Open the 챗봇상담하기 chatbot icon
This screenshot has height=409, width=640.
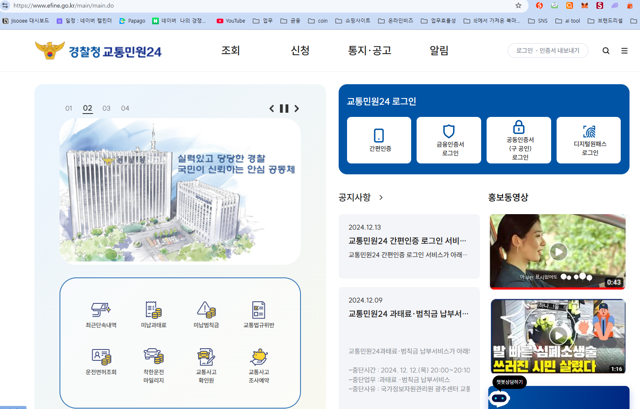click(x=499, y=398)
